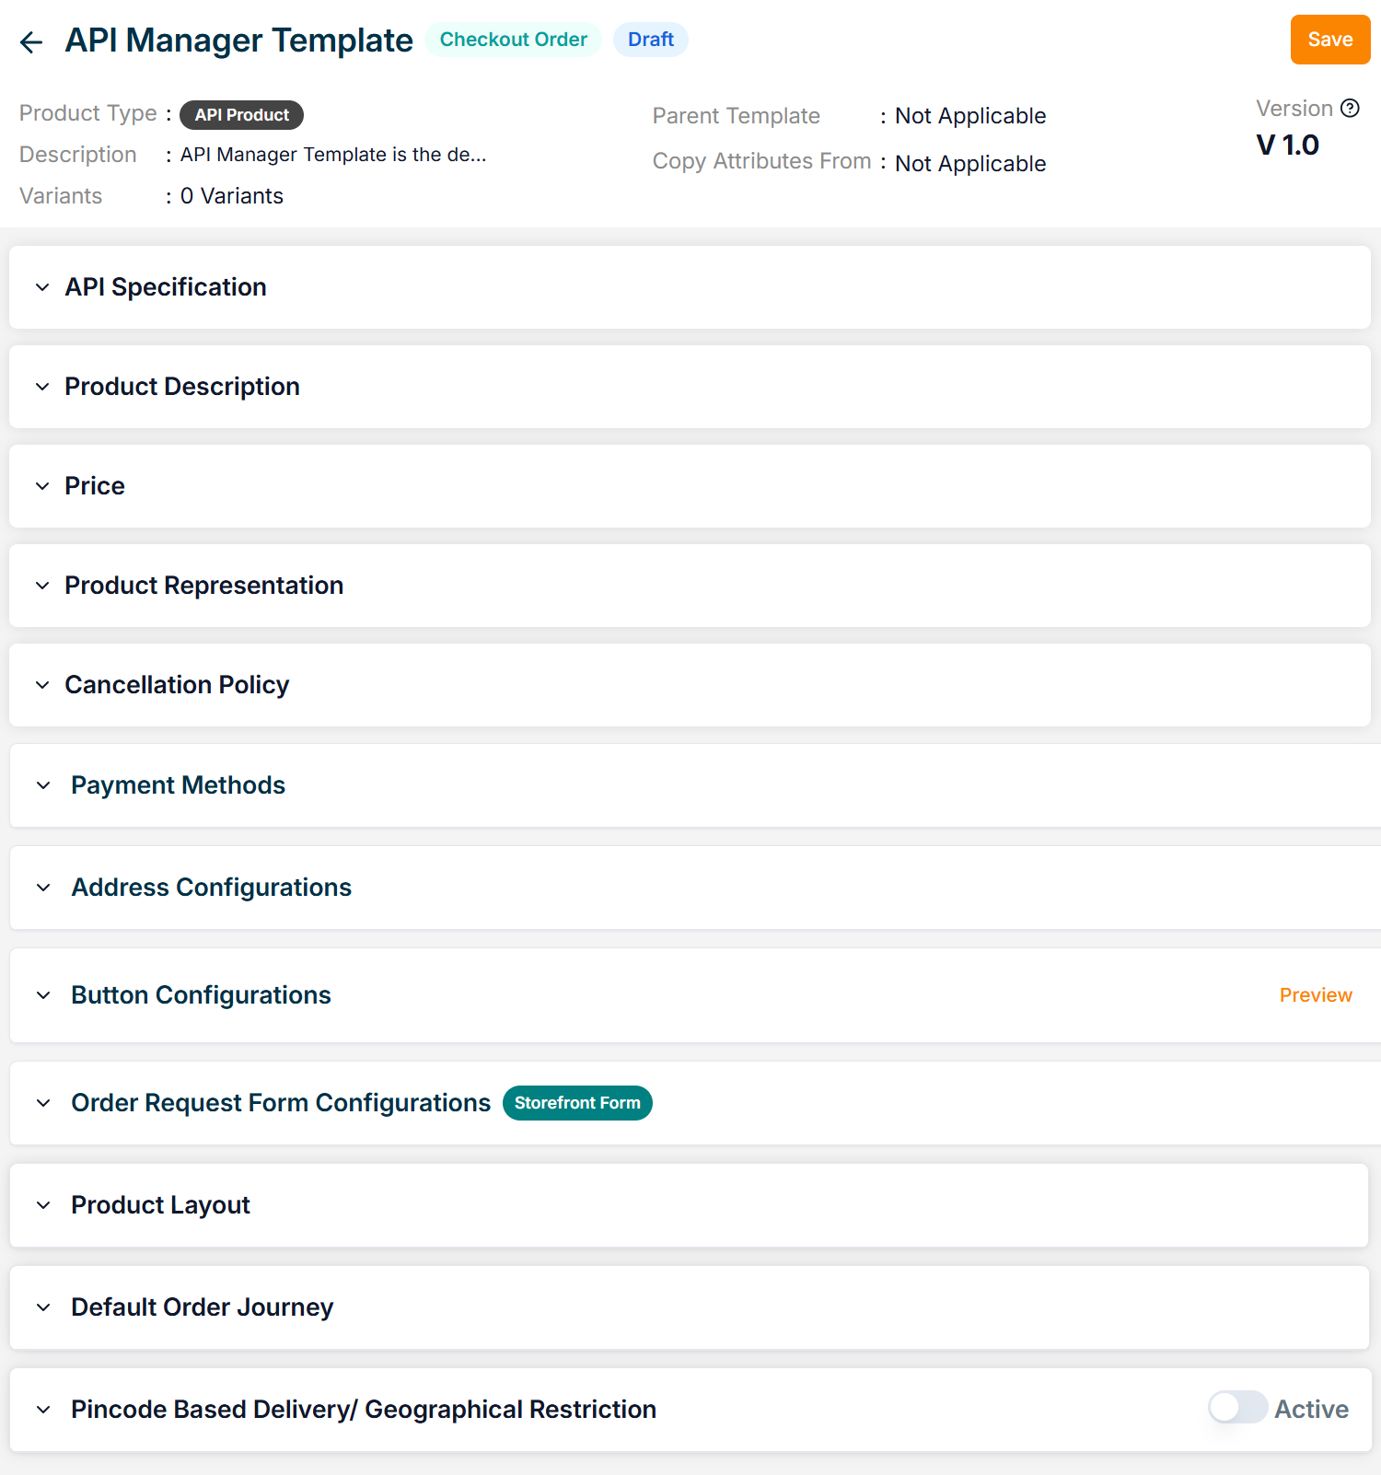Expand Order Request Form Configurations
Viewport: 1381px width, 1475px height.
(43, 1103)
